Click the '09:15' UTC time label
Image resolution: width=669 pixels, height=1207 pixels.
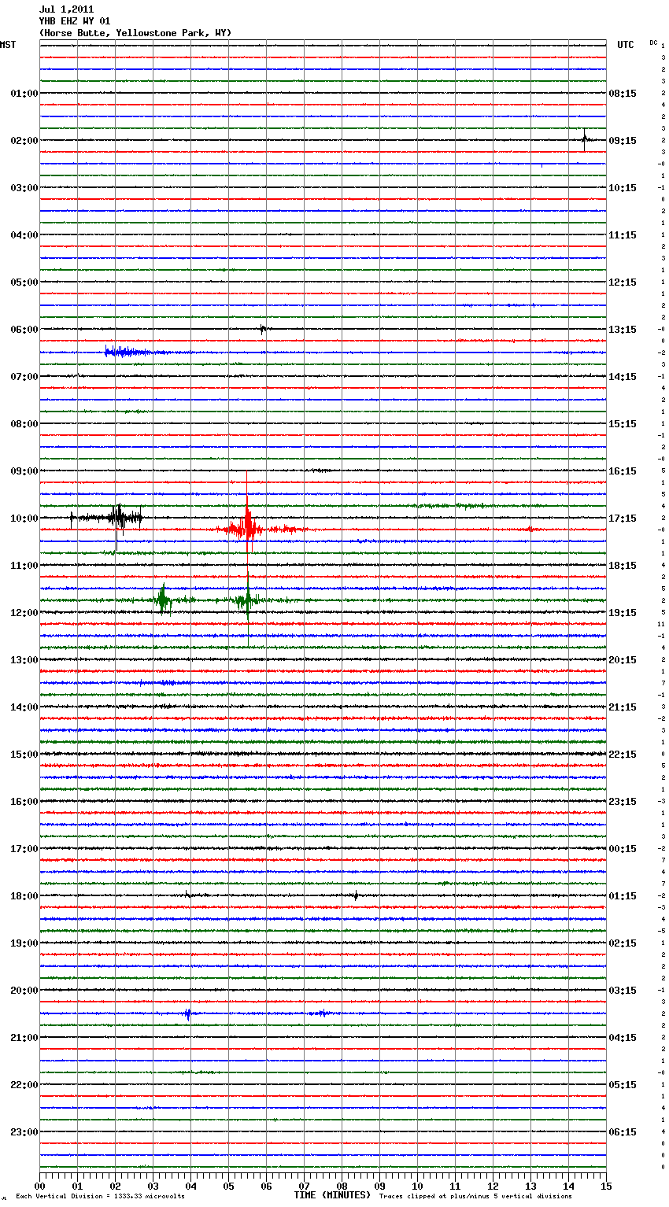pos(623,141)
